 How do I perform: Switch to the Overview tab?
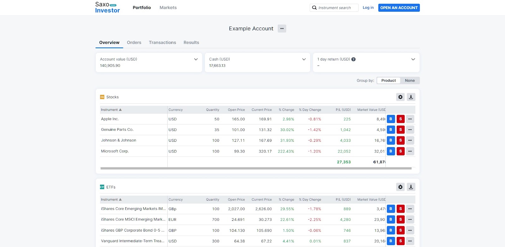pos(109,43)
